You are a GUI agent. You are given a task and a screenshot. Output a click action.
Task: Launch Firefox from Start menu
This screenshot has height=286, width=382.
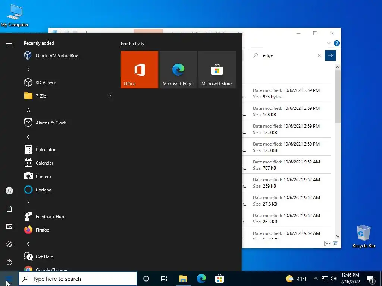click(x=37, y=230)
